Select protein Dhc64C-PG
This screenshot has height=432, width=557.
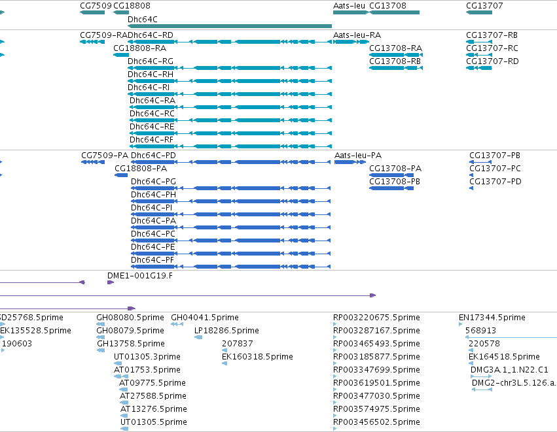(x=153, y=182)
